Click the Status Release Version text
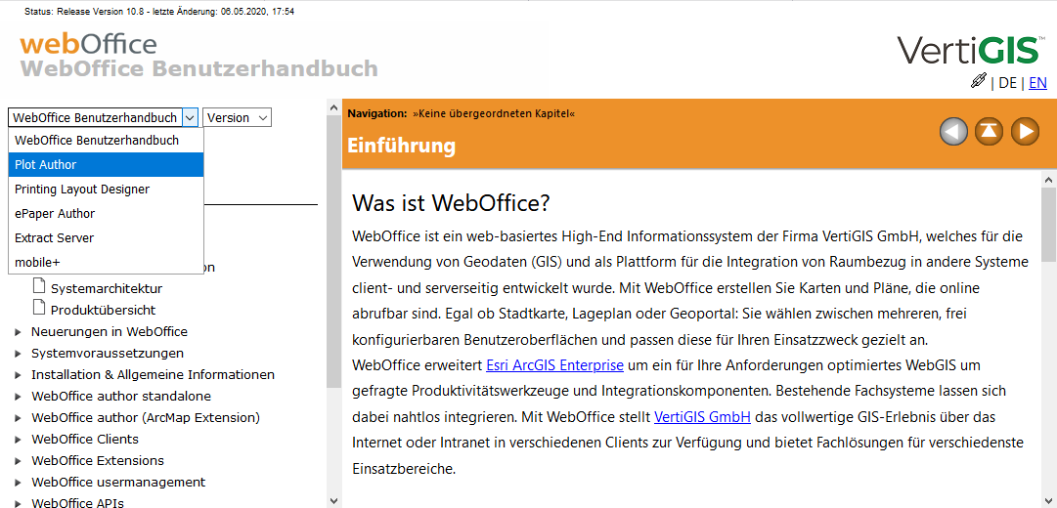The height and width of the screenshot is (508, 1057). coord(159,12)
